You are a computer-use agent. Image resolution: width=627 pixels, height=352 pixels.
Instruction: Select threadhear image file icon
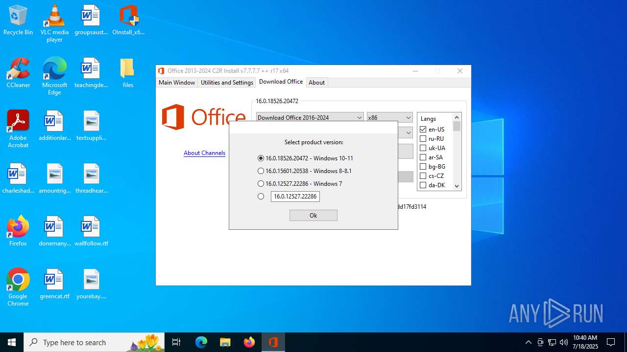pyautogui.click(x=91, y=178)
